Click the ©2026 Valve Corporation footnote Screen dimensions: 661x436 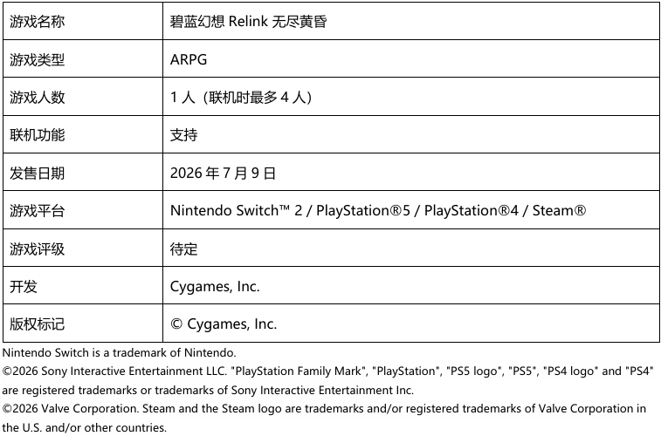point(324,408)
